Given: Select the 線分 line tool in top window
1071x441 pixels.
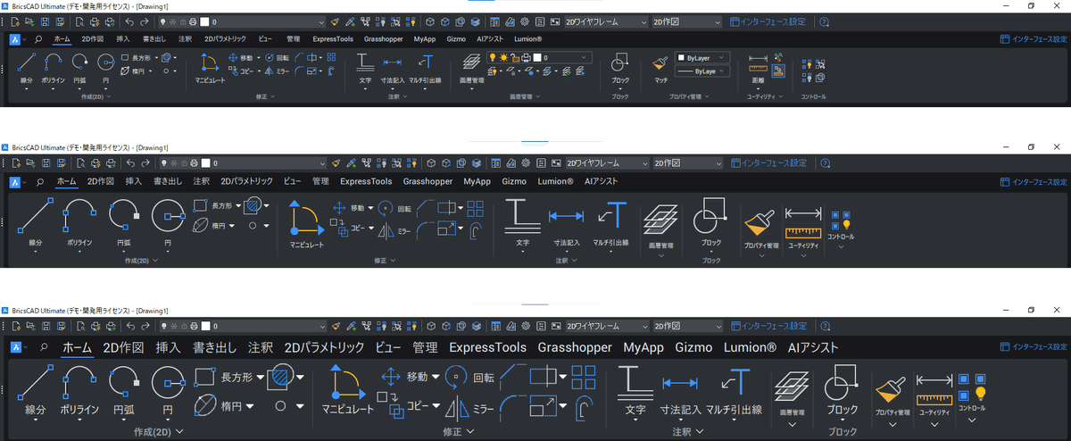Looking at the screenshot, I should coord(28,67).
